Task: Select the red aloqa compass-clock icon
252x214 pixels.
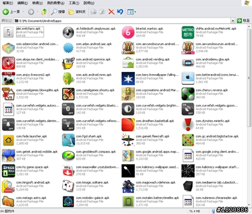Action: pos(8,63)
